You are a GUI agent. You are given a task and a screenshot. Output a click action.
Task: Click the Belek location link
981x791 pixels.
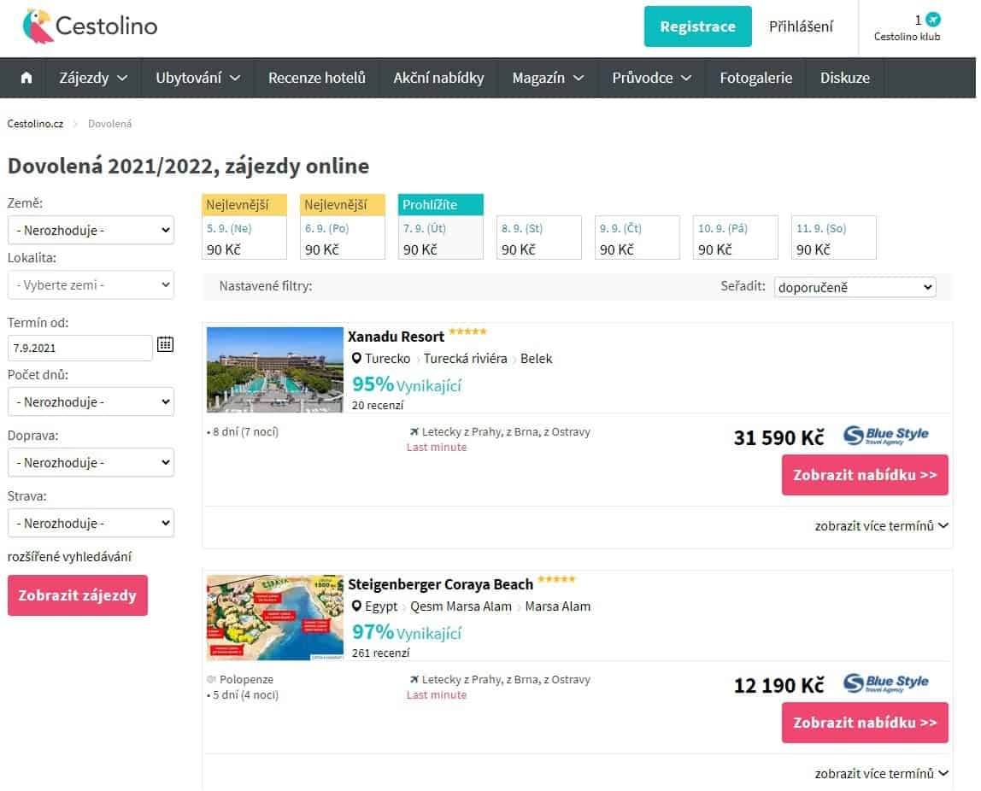tap(536, 359)
